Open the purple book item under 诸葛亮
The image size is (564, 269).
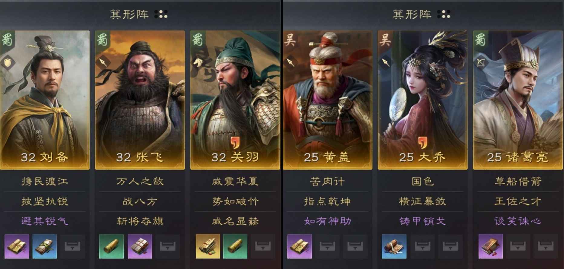491,246
